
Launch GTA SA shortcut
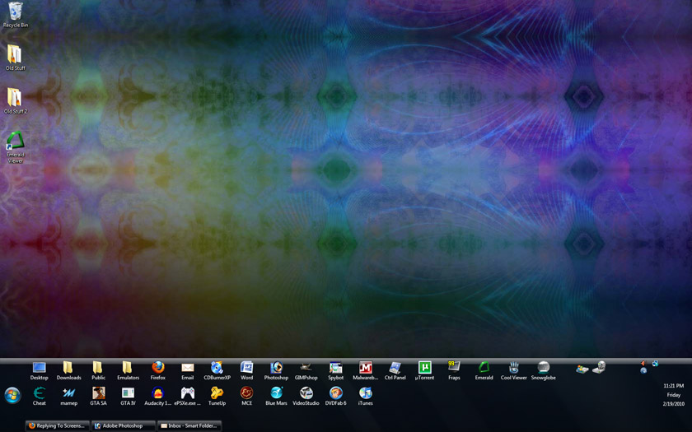pos(98,397)
